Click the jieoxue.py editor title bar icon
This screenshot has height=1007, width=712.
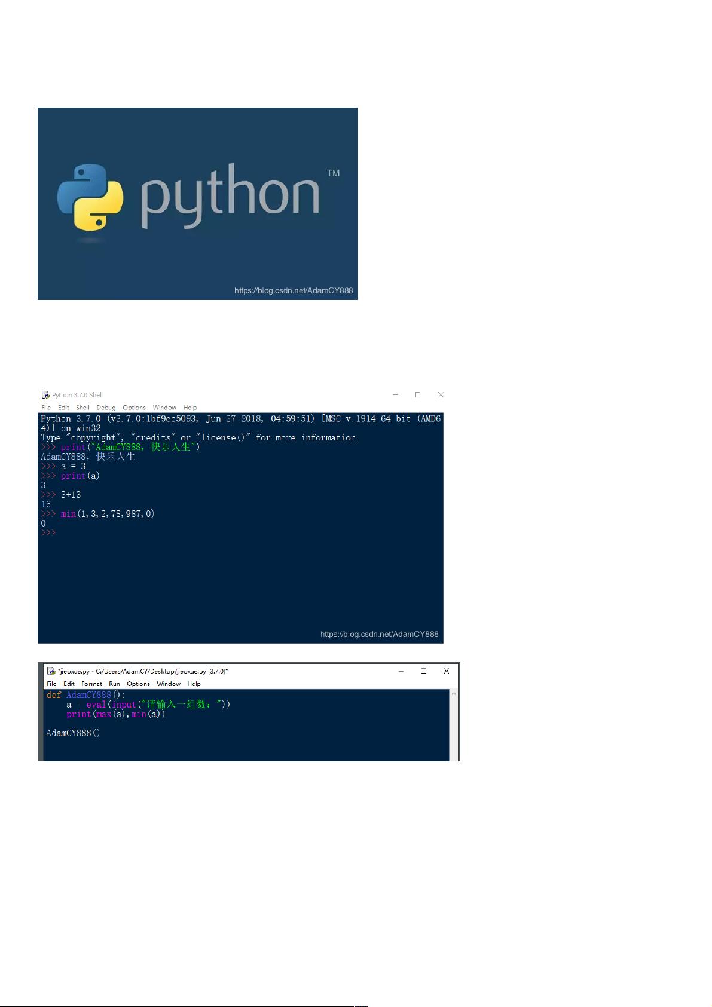[51, 671]
